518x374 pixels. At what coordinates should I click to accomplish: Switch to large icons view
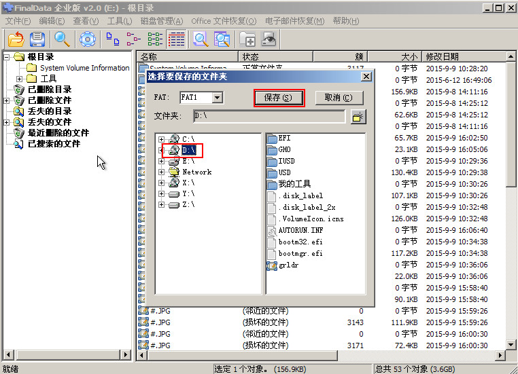113,39
